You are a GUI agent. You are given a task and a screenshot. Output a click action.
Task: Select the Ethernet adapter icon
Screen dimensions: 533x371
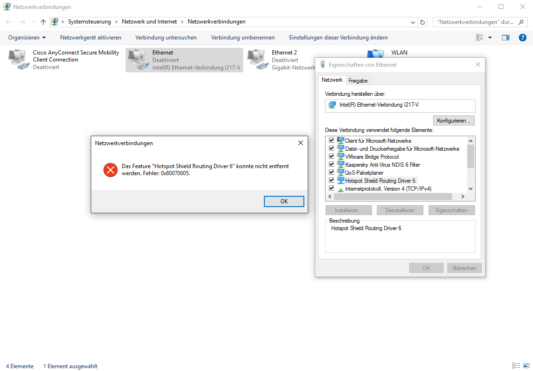[x=138, y=60]
